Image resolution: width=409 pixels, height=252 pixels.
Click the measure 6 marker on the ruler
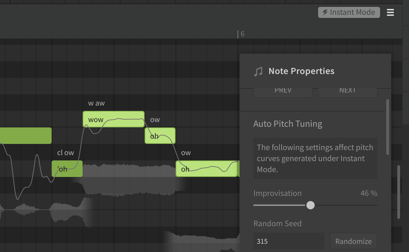[x=242, y=34]
